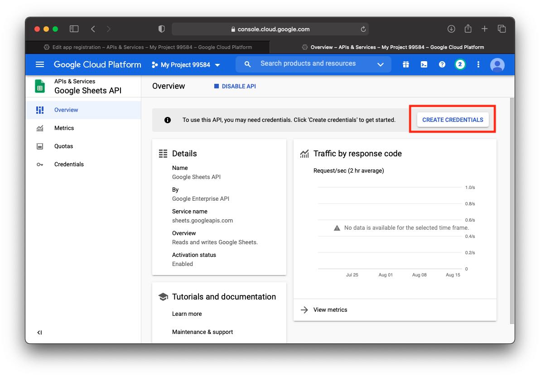Screen dimensions: 540x377
Task: Reload the page with refresh icon
Action: (x=362, y=29)
